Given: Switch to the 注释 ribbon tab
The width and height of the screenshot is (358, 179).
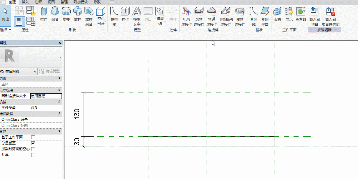Looking at the screenshot, I should tap(38, 2).
